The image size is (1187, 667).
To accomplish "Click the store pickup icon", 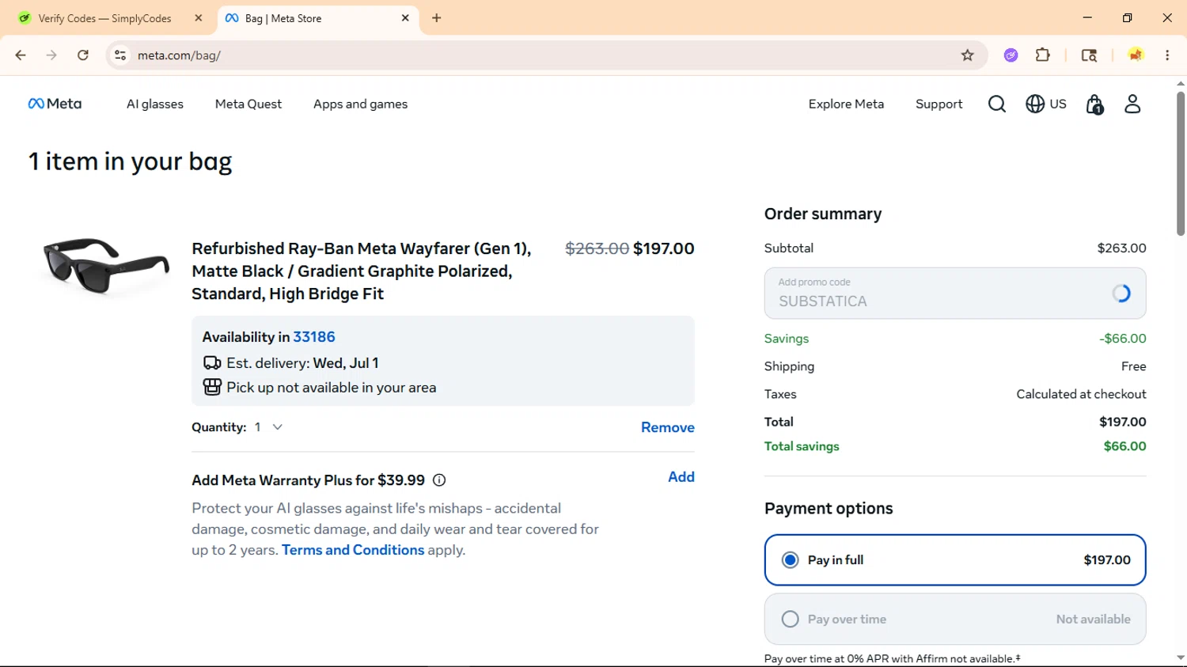I will [212, 387].
